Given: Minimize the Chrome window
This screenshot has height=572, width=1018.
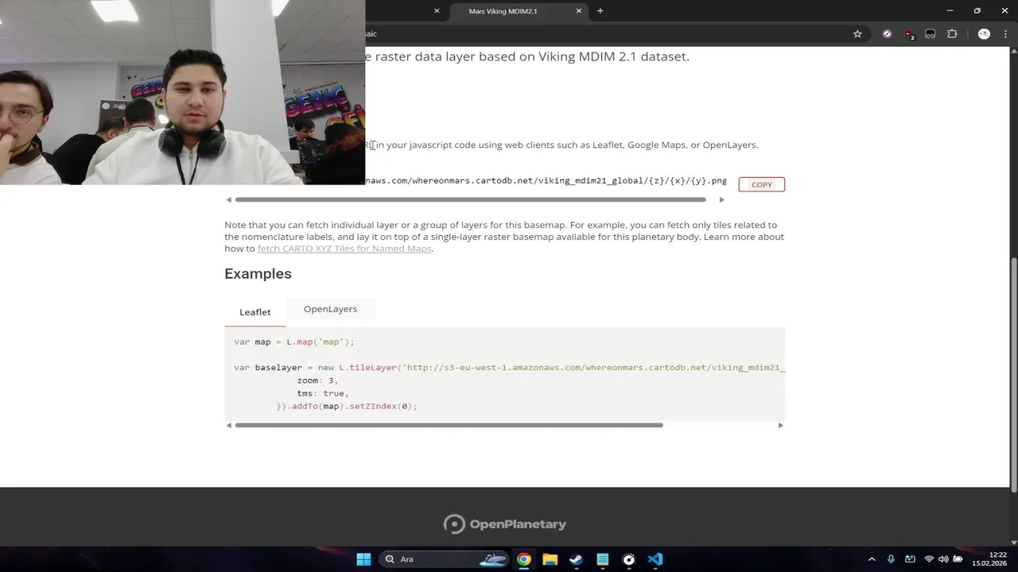Looking at the screenshot, I should point(950,11).
